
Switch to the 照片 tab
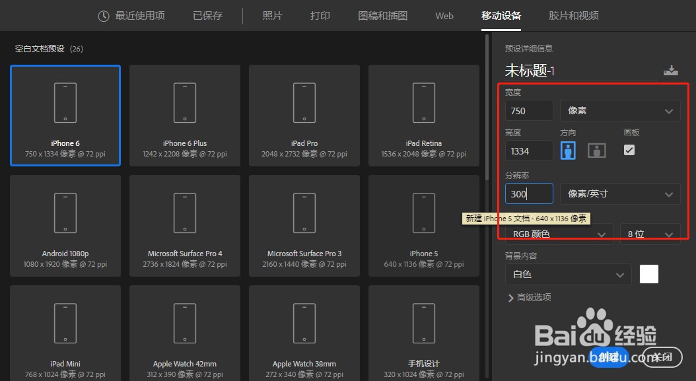tap(273, 16)
